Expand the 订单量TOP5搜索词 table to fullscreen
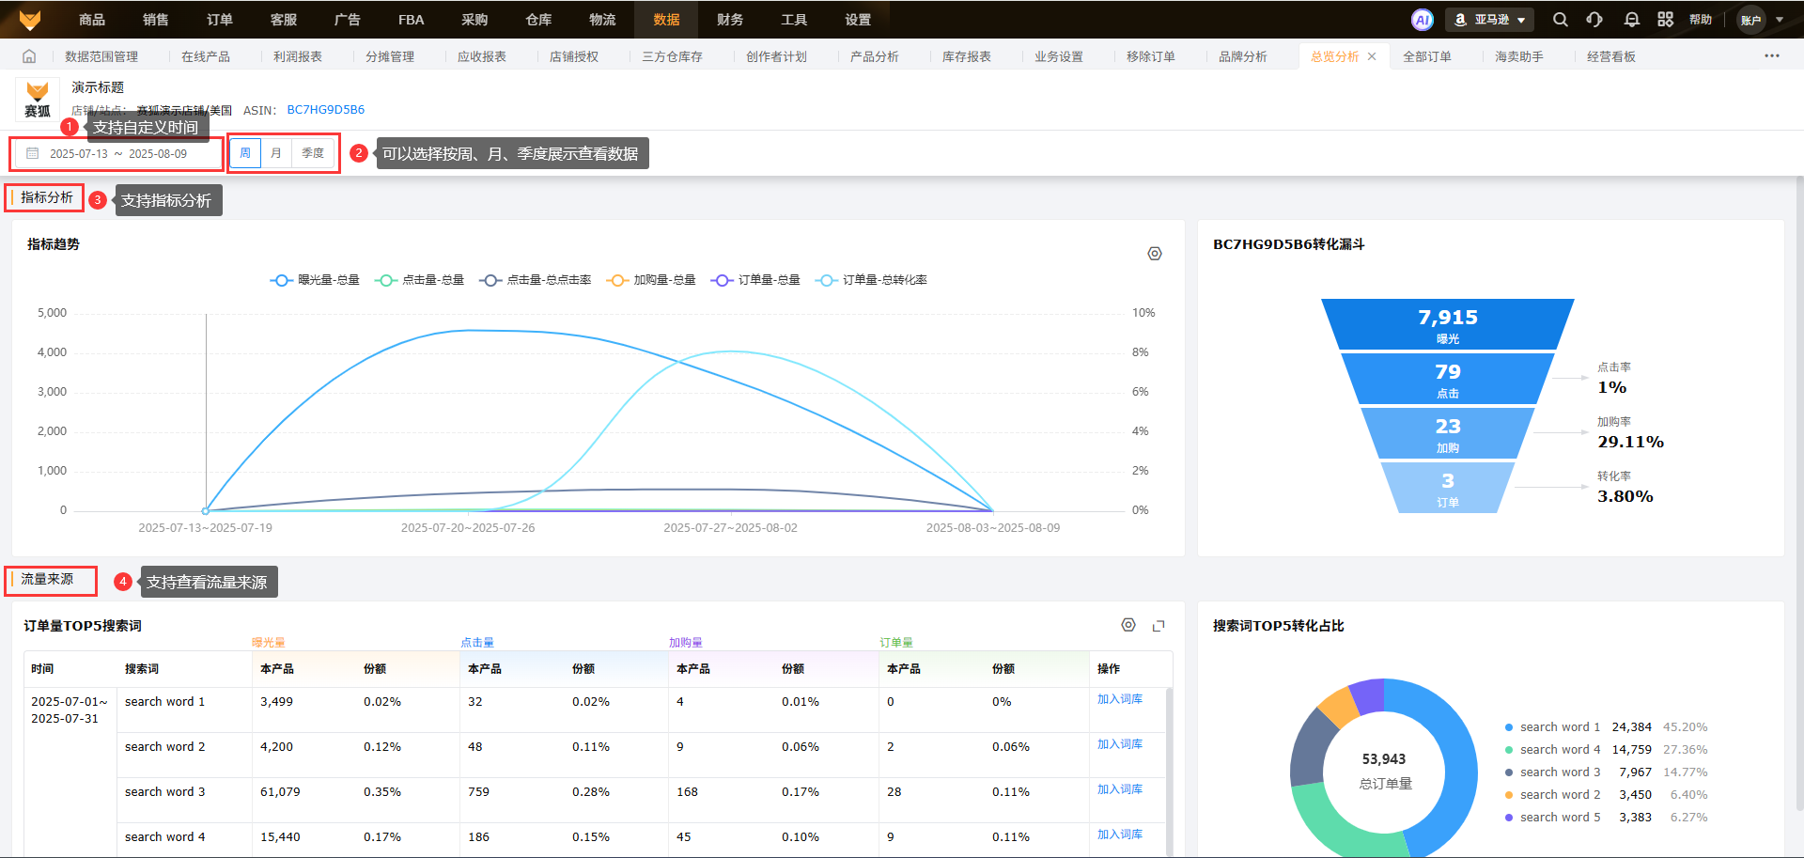This screenshot has width=1804, height=858. click(x=1159, y=626)
